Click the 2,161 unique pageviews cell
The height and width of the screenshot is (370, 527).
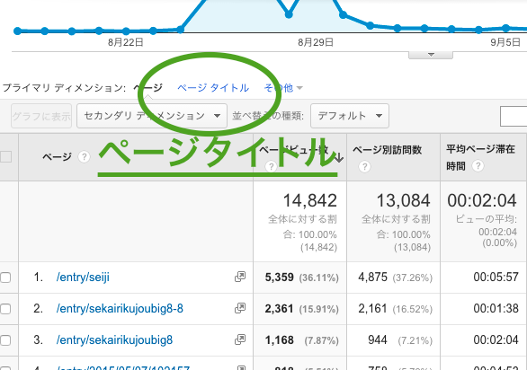coord(372,309)
